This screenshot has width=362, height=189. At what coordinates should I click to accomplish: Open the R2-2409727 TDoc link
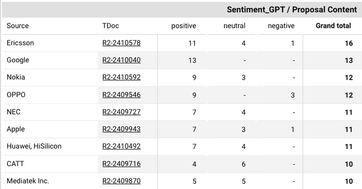122,112
